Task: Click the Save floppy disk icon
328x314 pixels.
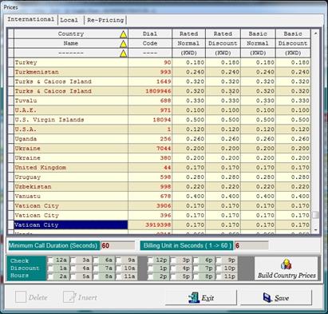Action: point(267,297)
